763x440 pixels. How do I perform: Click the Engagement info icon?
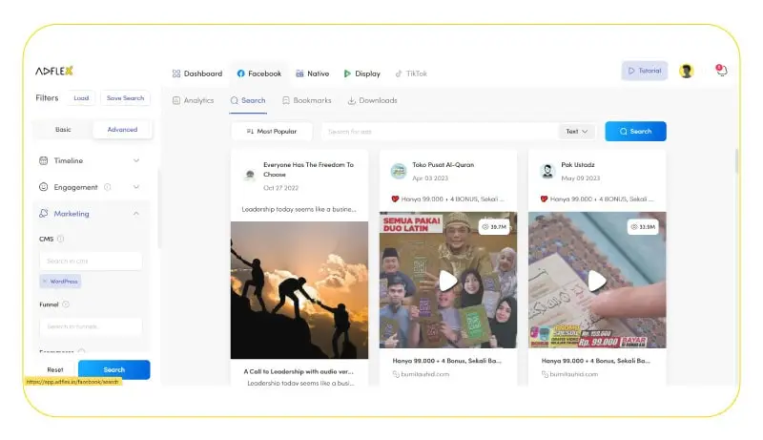[x=108, y=187]
